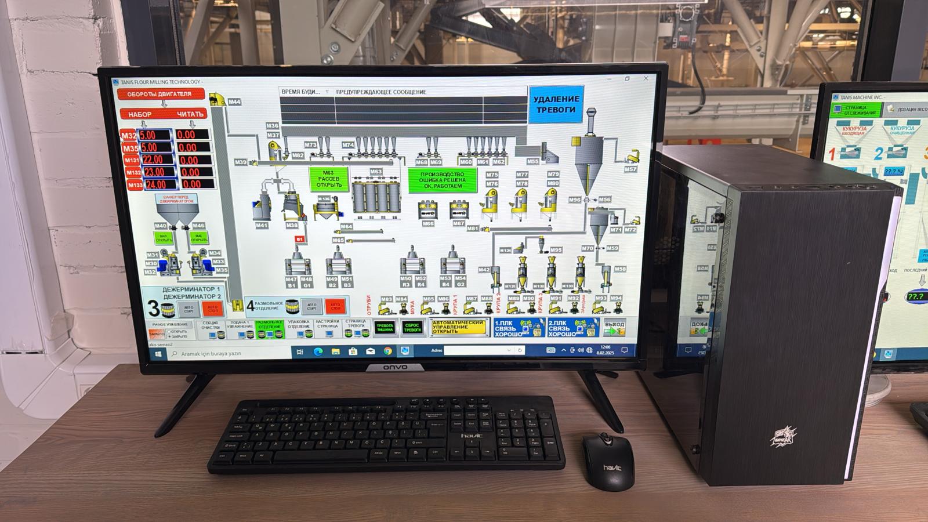Click Дежерминатор АВТО СТАРТ button
The height and width of the screenshot is (522, 928).
[188, 308]
